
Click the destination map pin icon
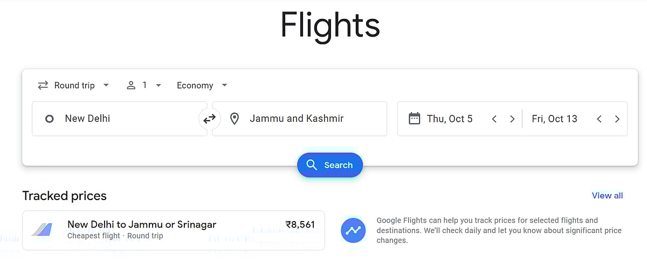coord(235,119)
